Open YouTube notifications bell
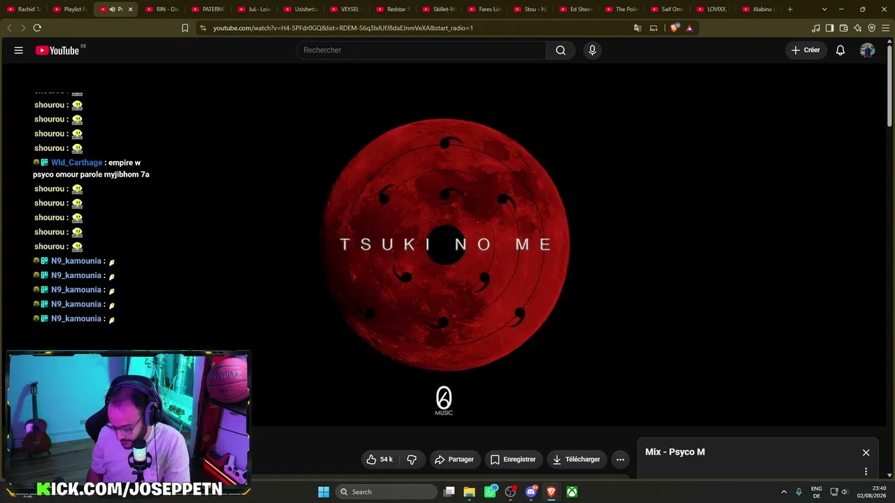 click(840, 50)
